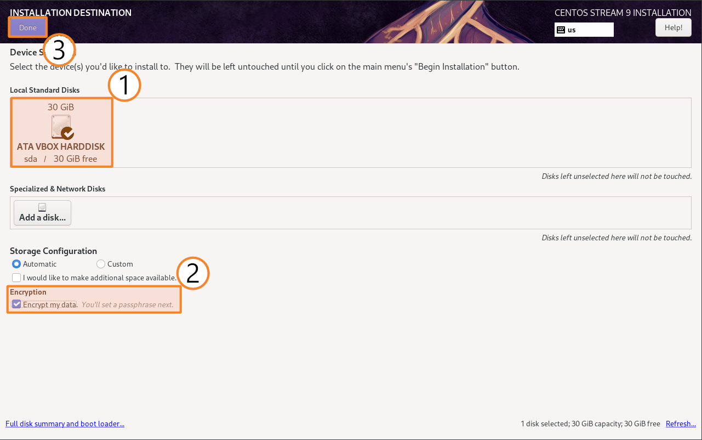Click the Done button

27,27
